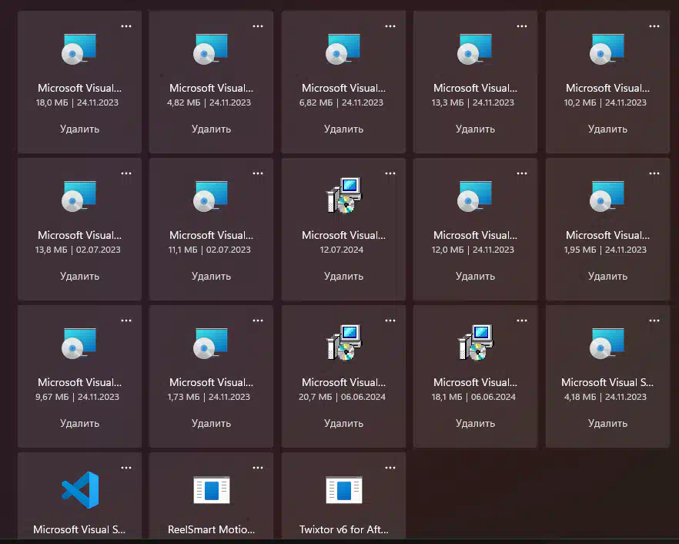The image size is (679, 544).
Task: Open the three-dot menu on the 10,2 МБ tile
Action: [654, 26]
